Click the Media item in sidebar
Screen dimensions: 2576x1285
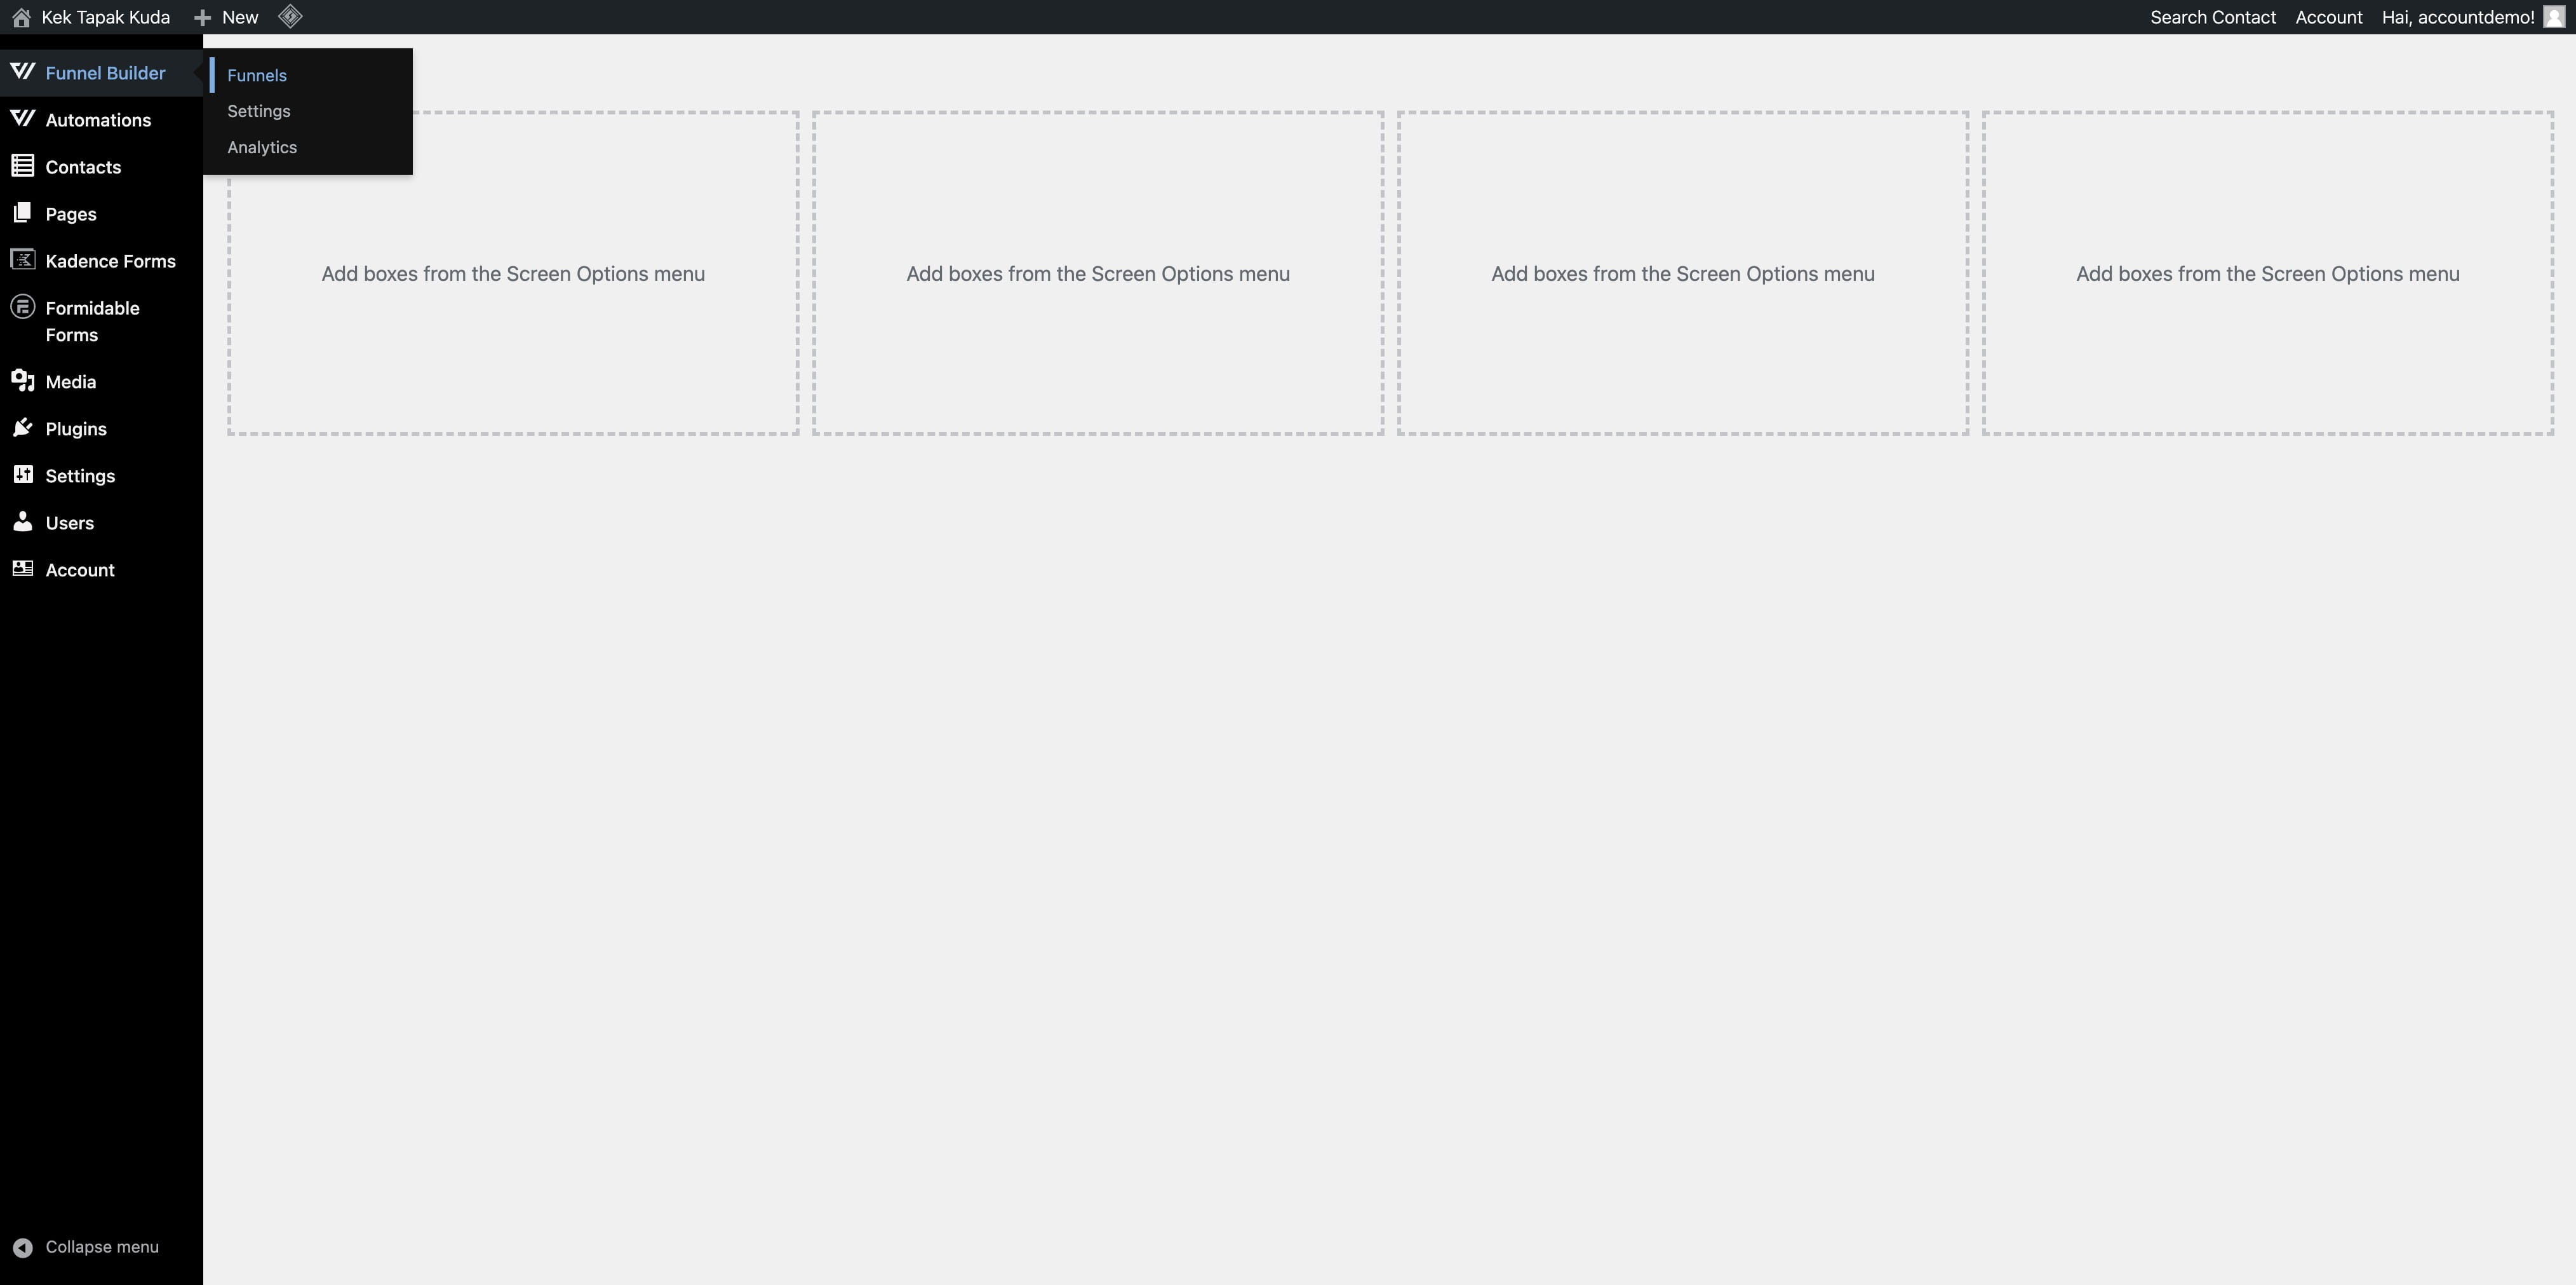(70, 381)
